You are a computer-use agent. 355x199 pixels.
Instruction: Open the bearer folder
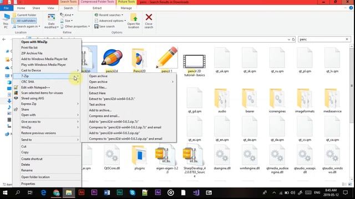(250, 98)
